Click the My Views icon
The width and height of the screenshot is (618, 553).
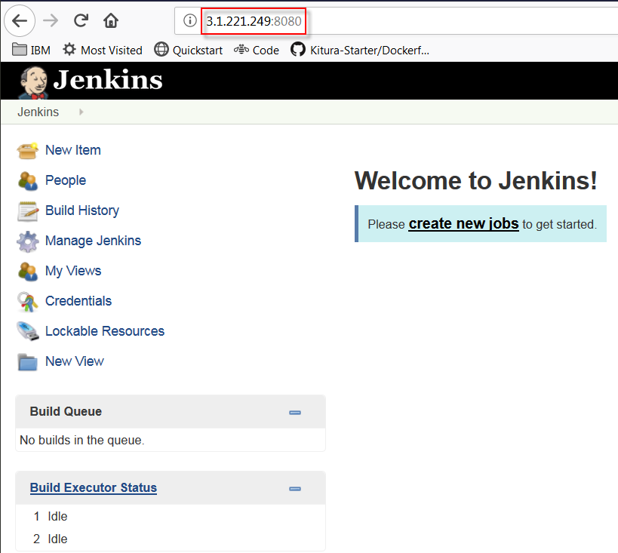28,272
